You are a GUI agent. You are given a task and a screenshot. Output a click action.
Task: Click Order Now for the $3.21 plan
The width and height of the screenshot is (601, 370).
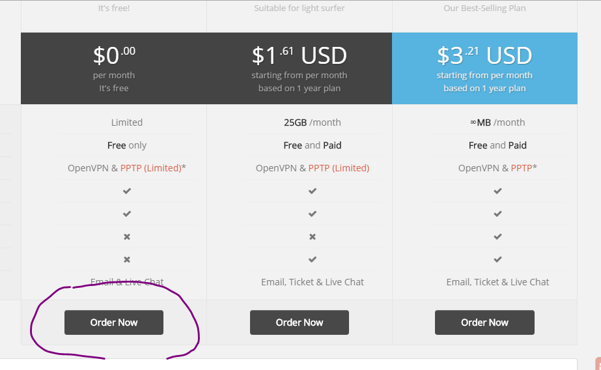pos(484,322)
